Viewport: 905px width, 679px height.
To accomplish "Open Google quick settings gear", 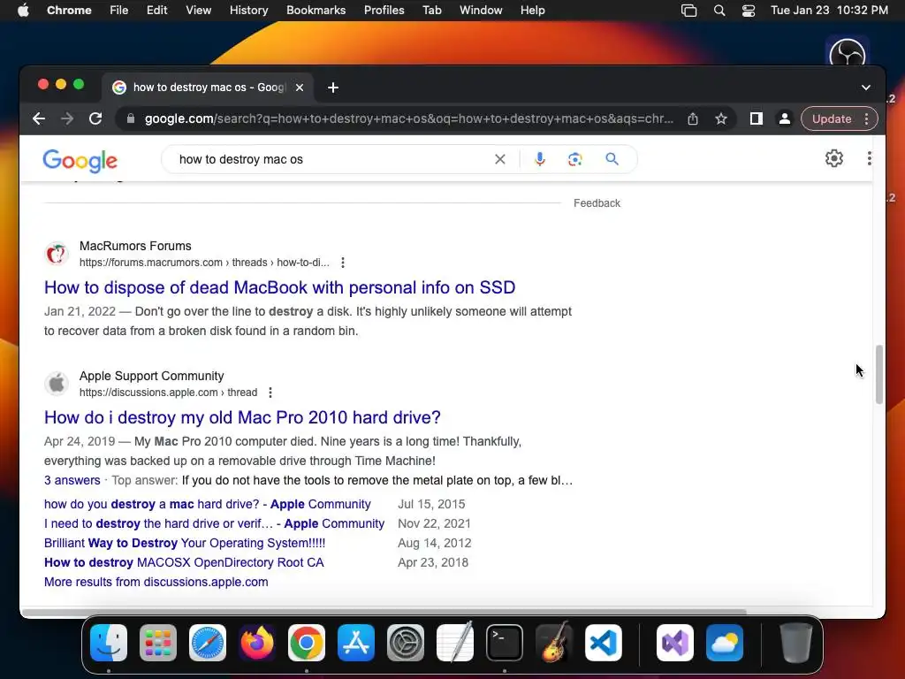I will click(834, 158).
